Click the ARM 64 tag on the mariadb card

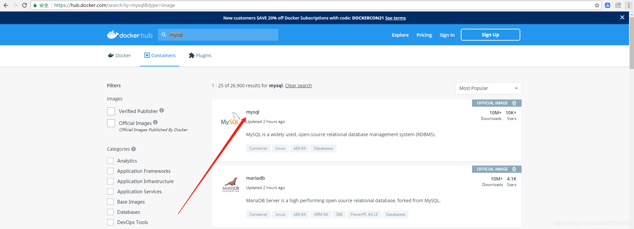coord(321,214)
